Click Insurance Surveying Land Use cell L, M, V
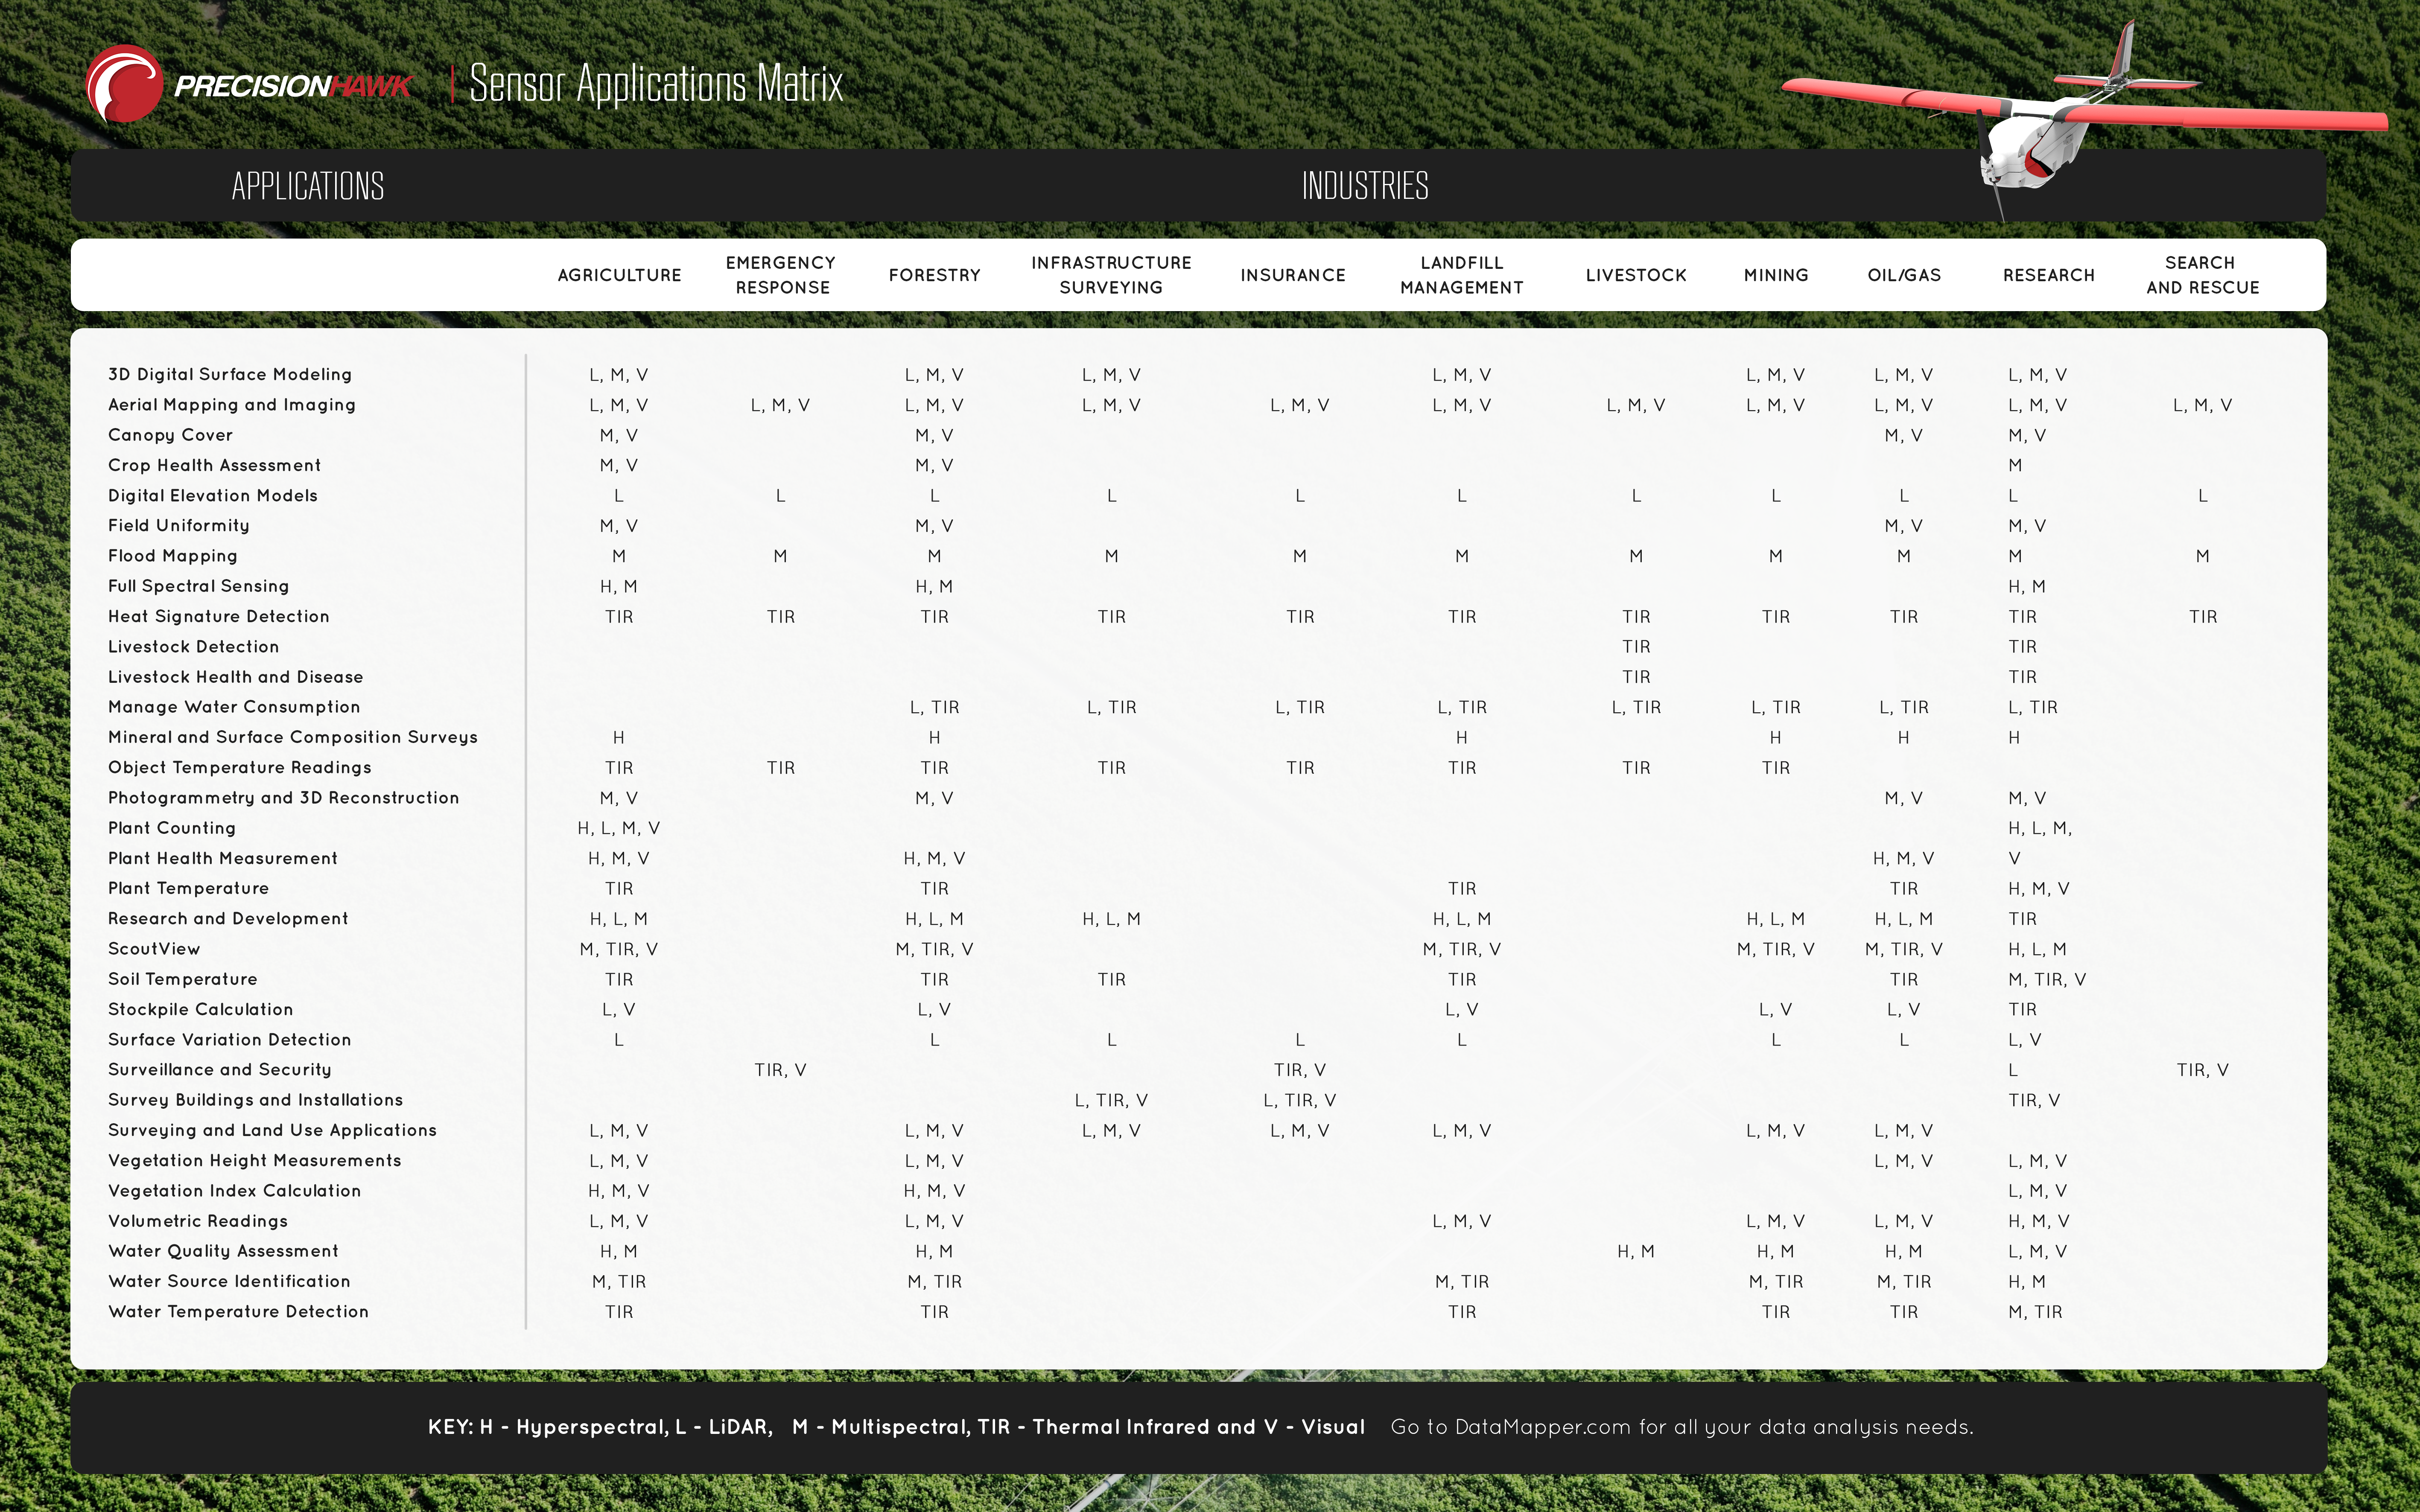This screenshot has width=2420, height=1512. tap(1300, 1130)
